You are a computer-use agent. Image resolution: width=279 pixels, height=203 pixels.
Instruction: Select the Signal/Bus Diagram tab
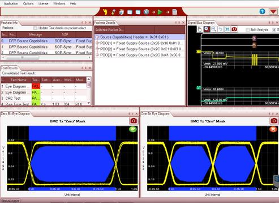201,23
